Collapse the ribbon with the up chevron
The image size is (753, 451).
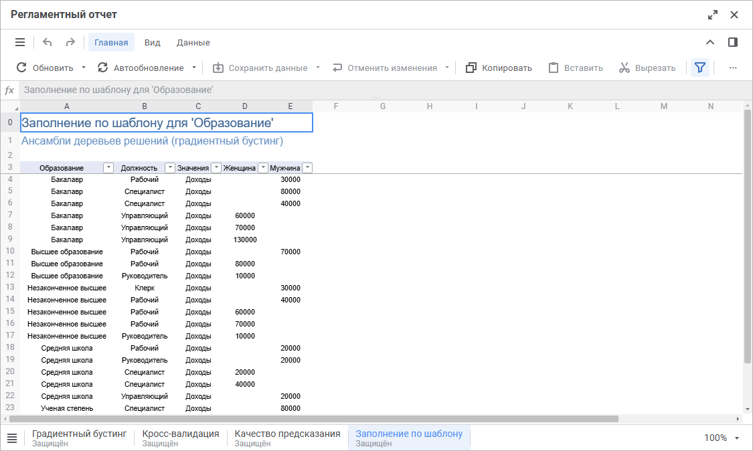[709, 42]
